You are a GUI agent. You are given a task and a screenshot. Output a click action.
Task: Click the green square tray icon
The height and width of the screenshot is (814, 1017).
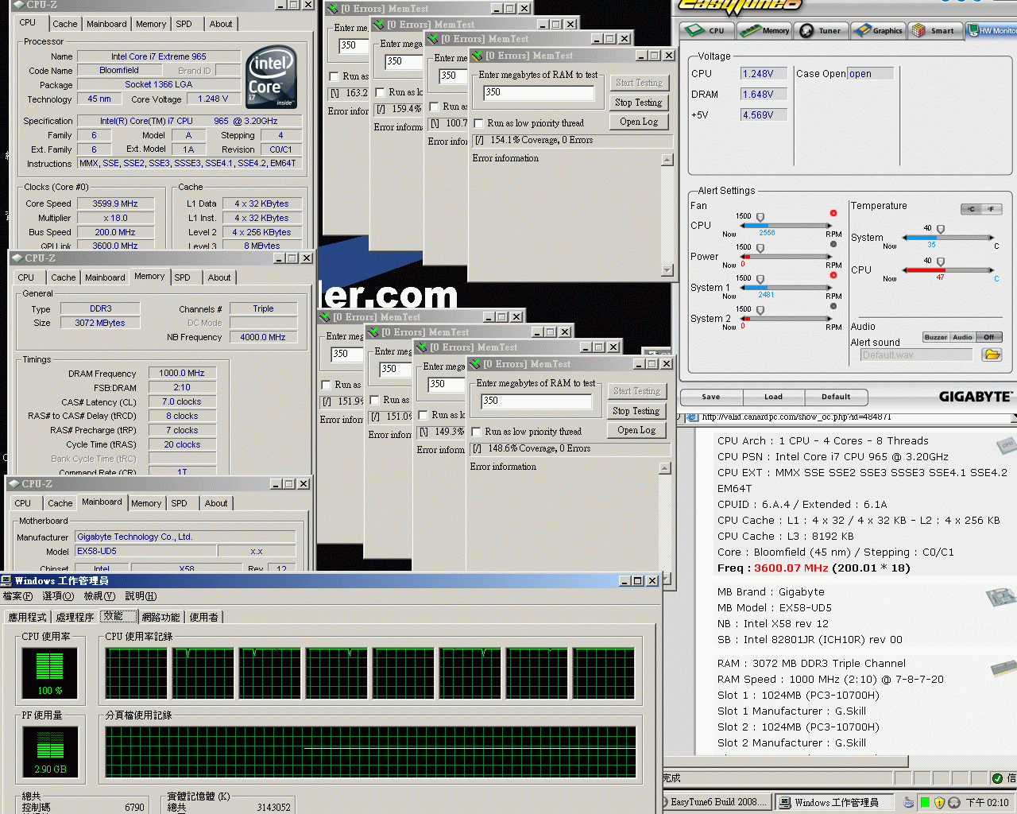pos(926,802)
